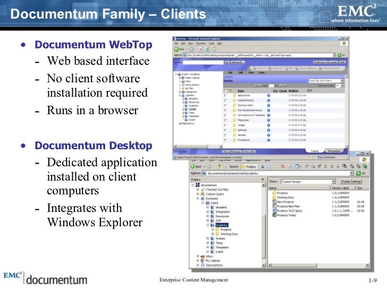Image resolution: width=387 pixels, height=290 pixels.
Task: Click New Projecta document icon in list
Action: click(274, 202)
